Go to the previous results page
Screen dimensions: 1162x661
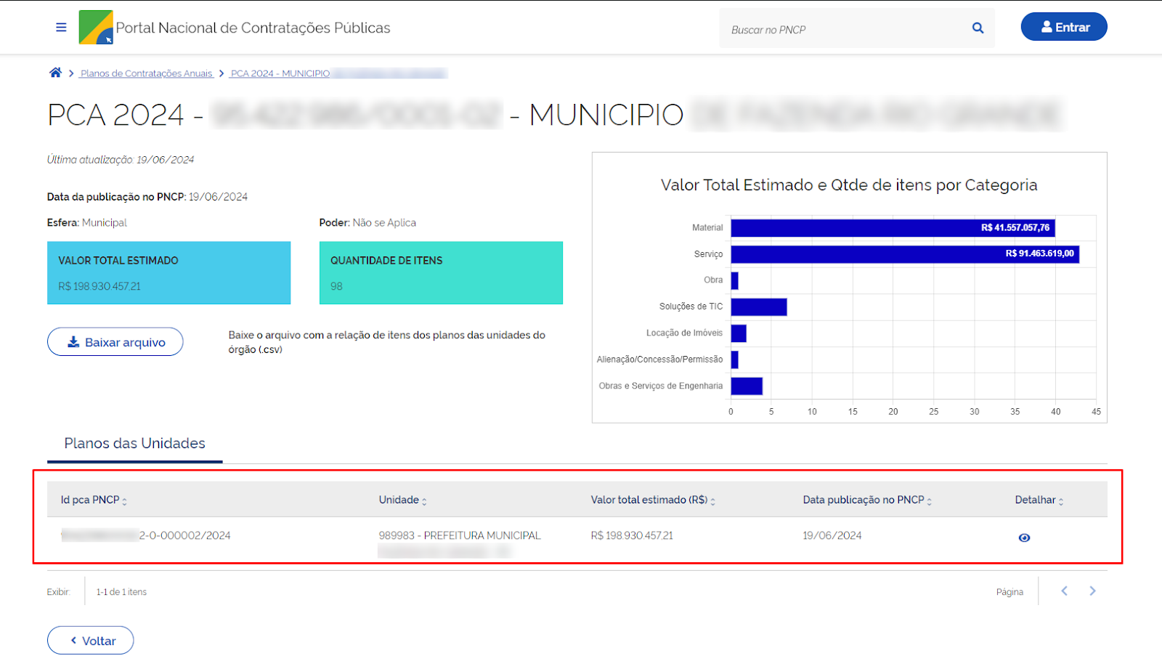coord(1064,591)
